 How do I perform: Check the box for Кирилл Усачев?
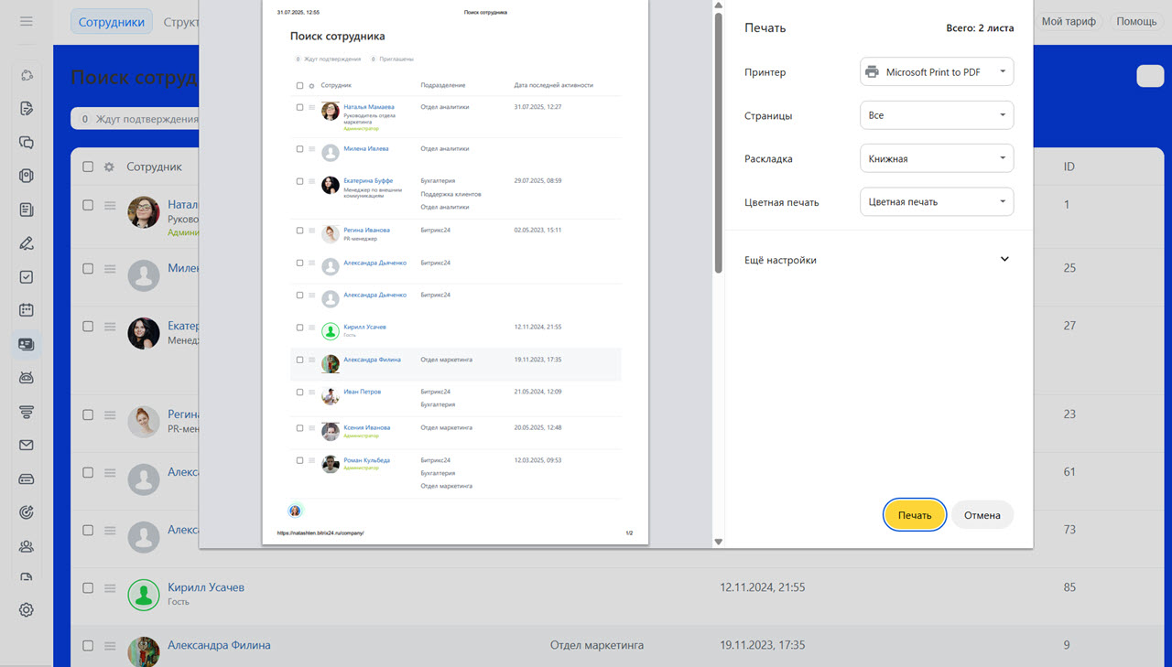tap(88, 587)
